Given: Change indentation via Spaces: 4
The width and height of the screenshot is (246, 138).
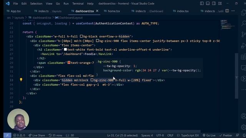Looking at the screenshot, I should tap(147, 135).
